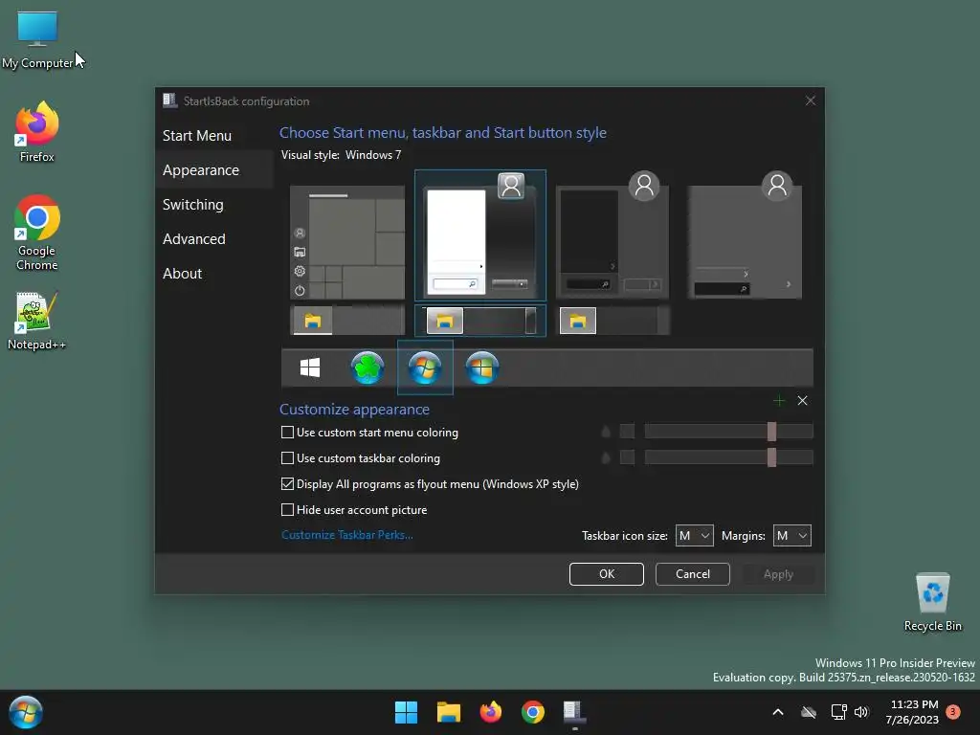Add a custom start button image with plus icon

[779, 401]
